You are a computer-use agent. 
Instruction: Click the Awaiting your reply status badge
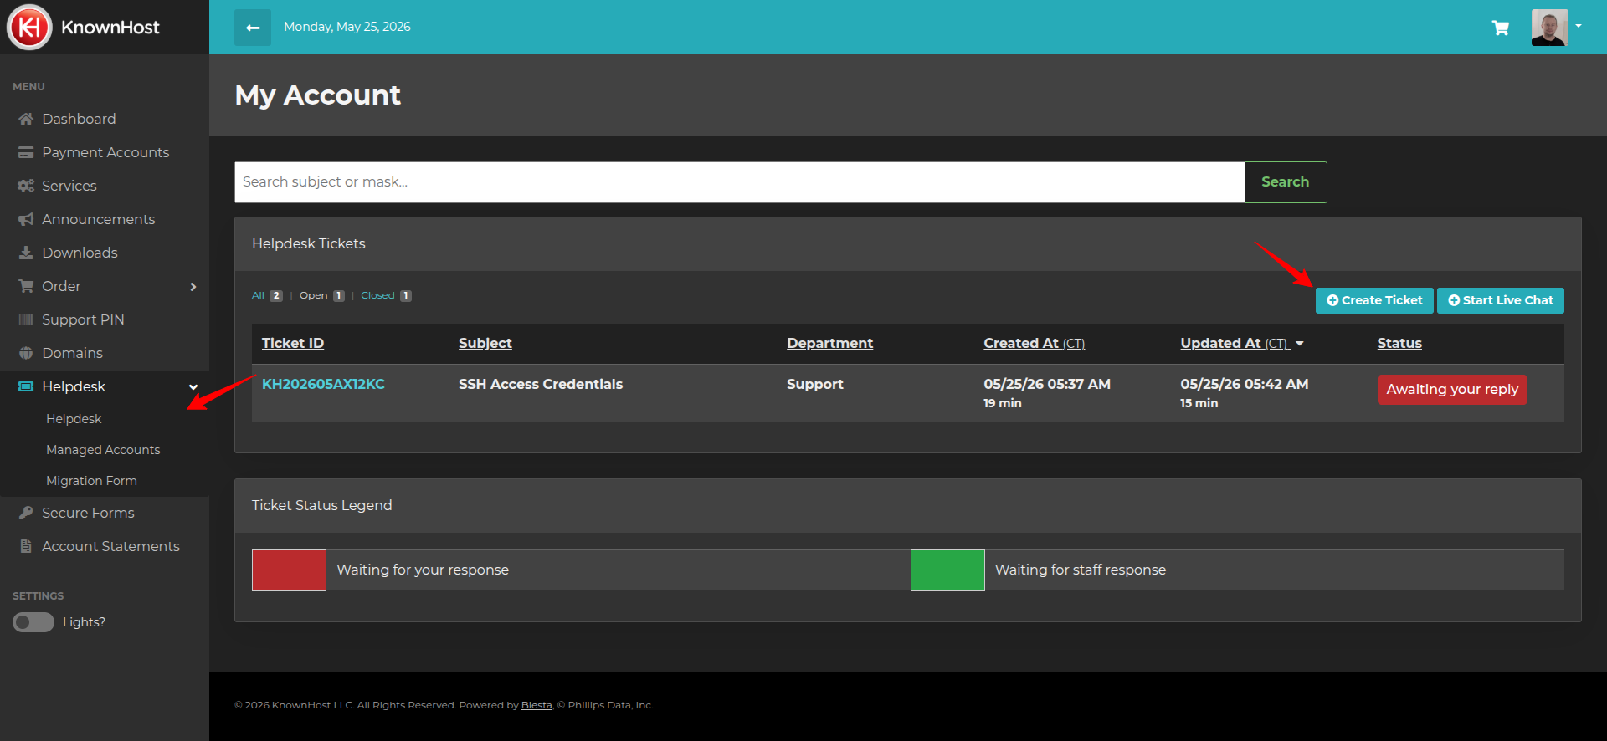[x=1452, y=390]
